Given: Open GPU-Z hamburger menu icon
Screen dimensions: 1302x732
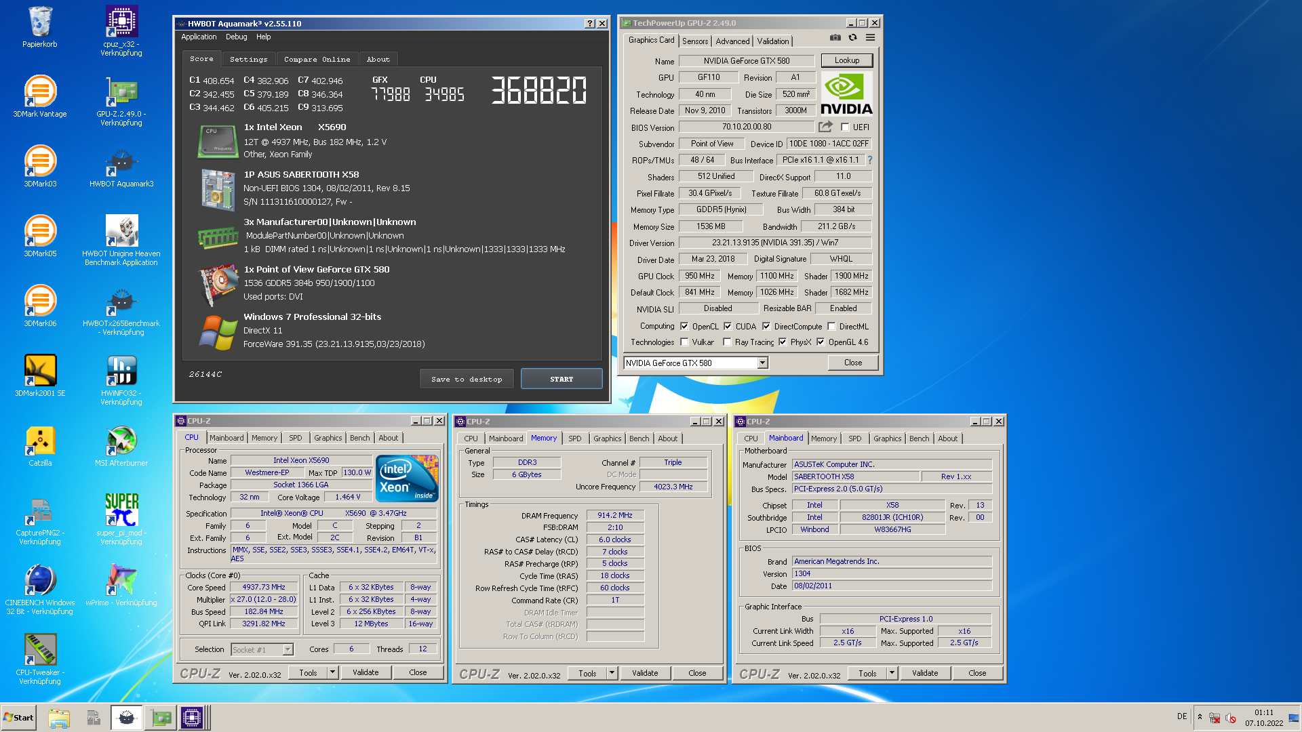Looking at the screenshot, I should click(x=870, y=38).
